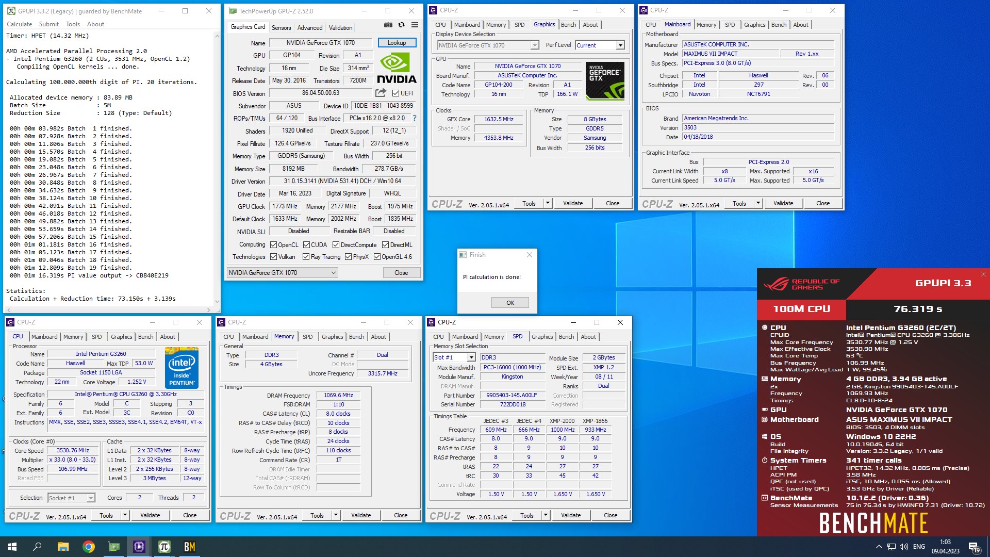990x557 pixels.
Task: Click NVIDIA logo in GPU-Z
Action: pos(396,69)
